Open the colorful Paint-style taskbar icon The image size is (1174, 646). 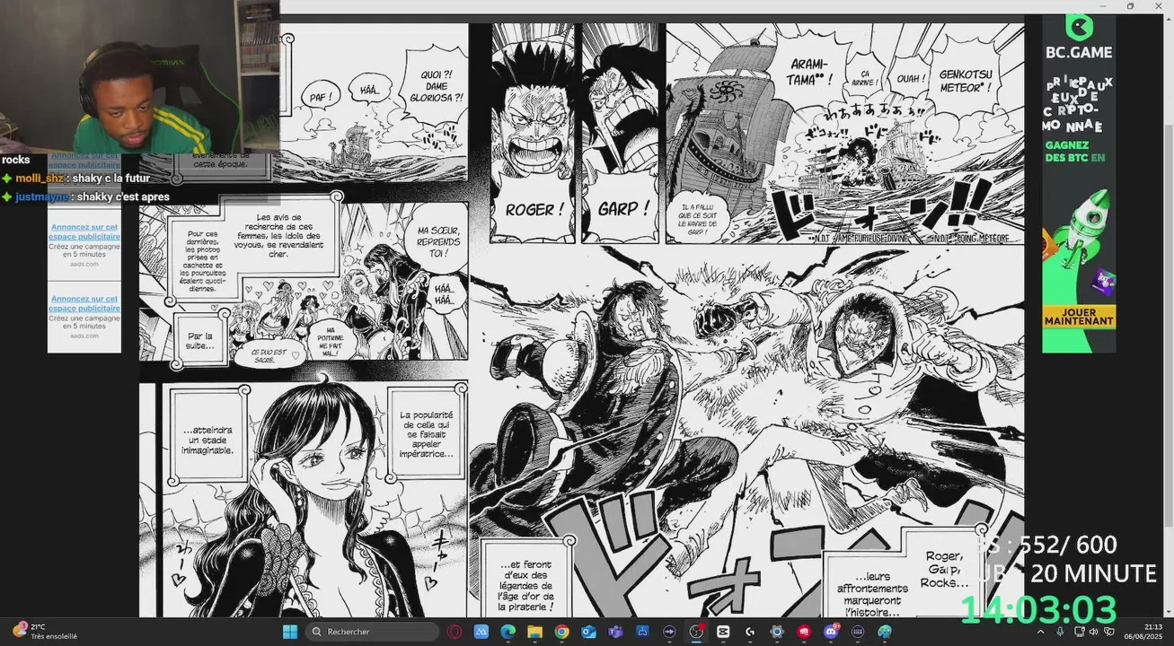tap(885, 632)
